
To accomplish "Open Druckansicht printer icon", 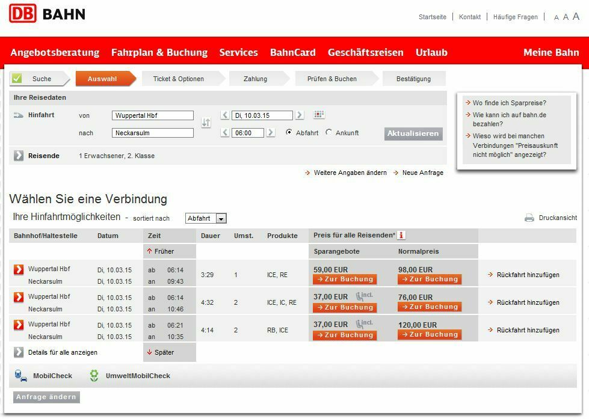I will [x=529, y=218].
